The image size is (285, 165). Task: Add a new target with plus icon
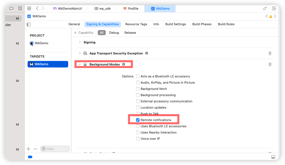click(x=28, y=149)
